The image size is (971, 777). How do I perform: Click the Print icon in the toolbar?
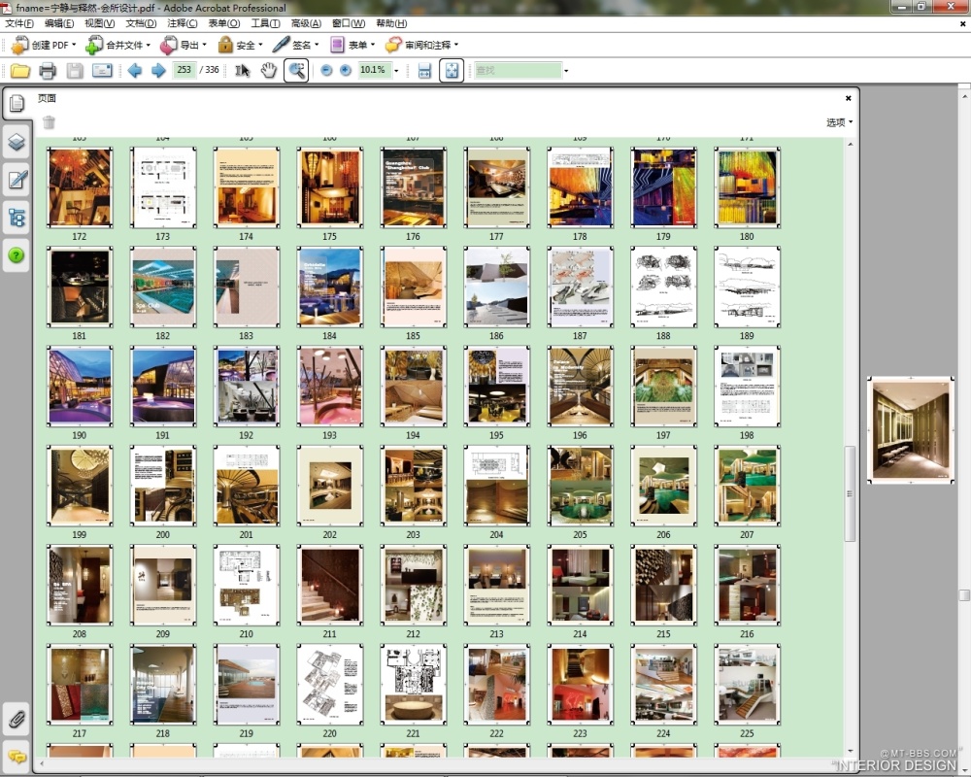(47, 70)
